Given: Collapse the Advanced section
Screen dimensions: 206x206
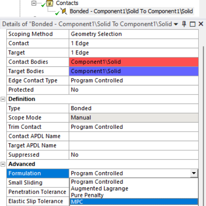Looking at the screenshot, I should pos(3,164).
